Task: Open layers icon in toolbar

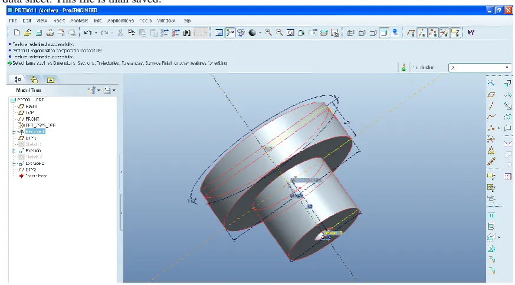Action: point(324,32)
